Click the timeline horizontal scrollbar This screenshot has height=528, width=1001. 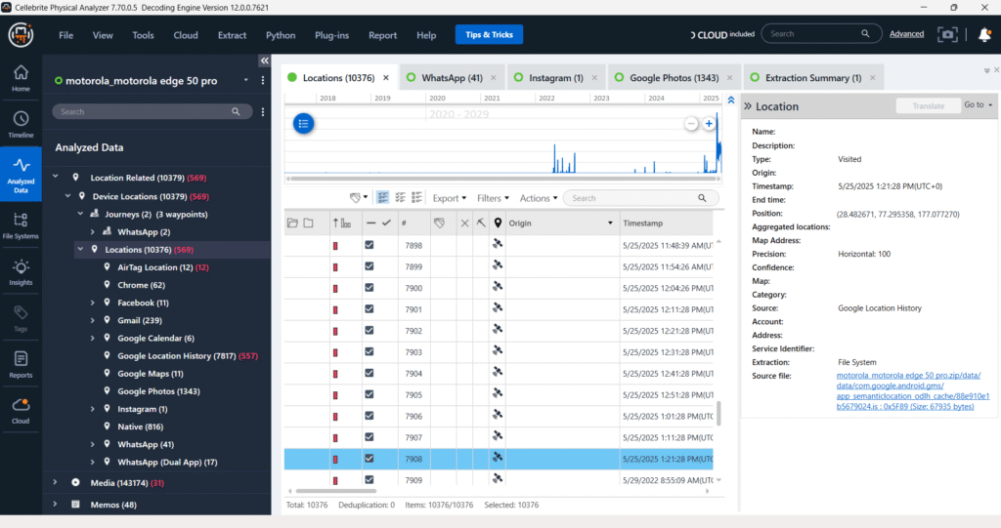click(x=503, y=179)
